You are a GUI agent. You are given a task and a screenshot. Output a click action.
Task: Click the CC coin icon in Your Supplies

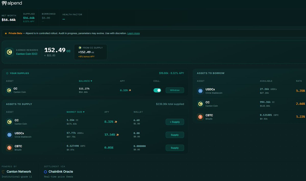coord(9,90)
